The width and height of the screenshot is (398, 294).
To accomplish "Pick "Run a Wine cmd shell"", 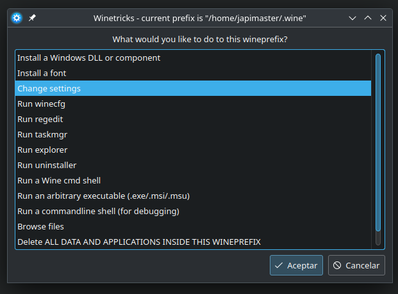I will coord(59,180).
